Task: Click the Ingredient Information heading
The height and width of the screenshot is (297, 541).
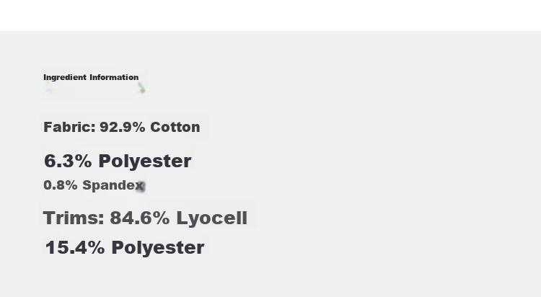Action: pos(91,77)
